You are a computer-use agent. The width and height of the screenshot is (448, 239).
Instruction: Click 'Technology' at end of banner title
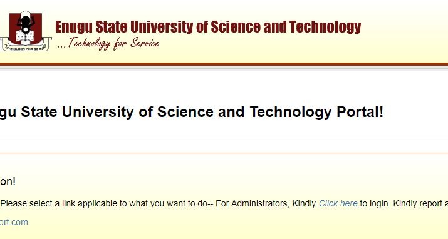pos(325,28)
